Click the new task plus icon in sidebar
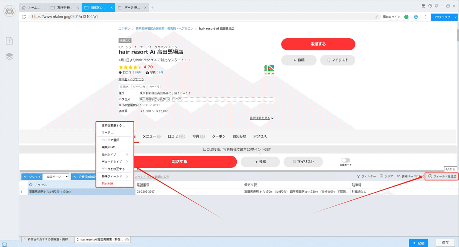Viewport: 459px width, 247px height. (x=9, y=41)
